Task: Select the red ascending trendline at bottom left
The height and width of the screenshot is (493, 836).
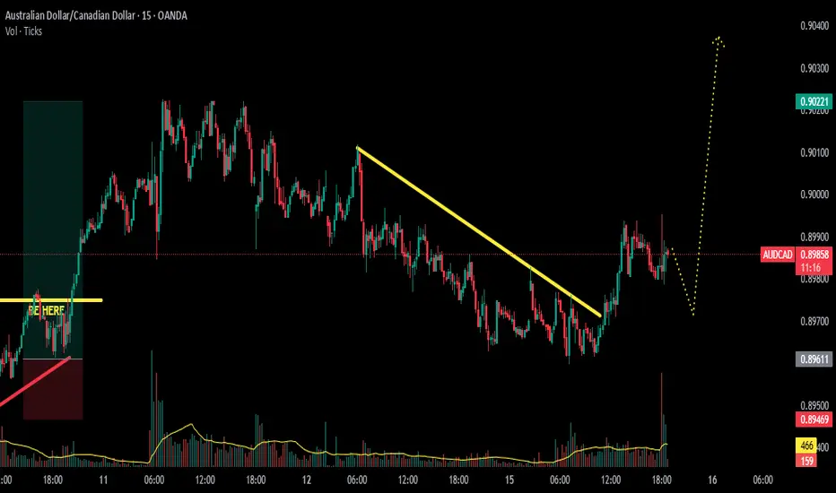Action: pyautogui.click(x=35, y=381)
